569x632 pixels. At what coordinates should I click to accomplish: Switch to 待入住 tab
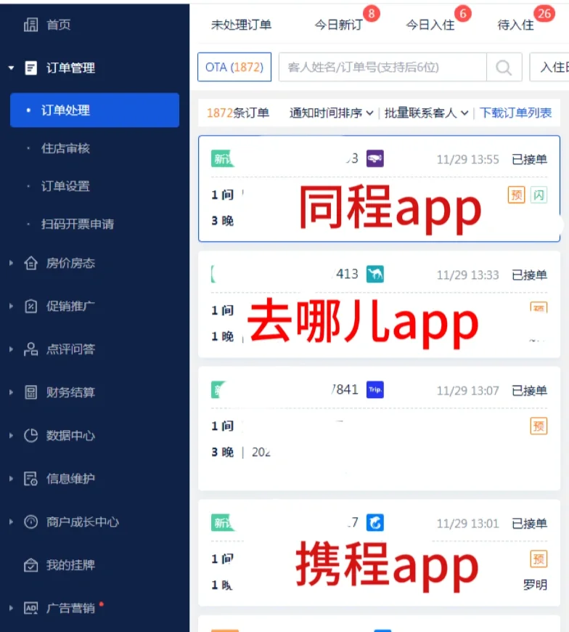pyautogui.click(x=516, y=25)
